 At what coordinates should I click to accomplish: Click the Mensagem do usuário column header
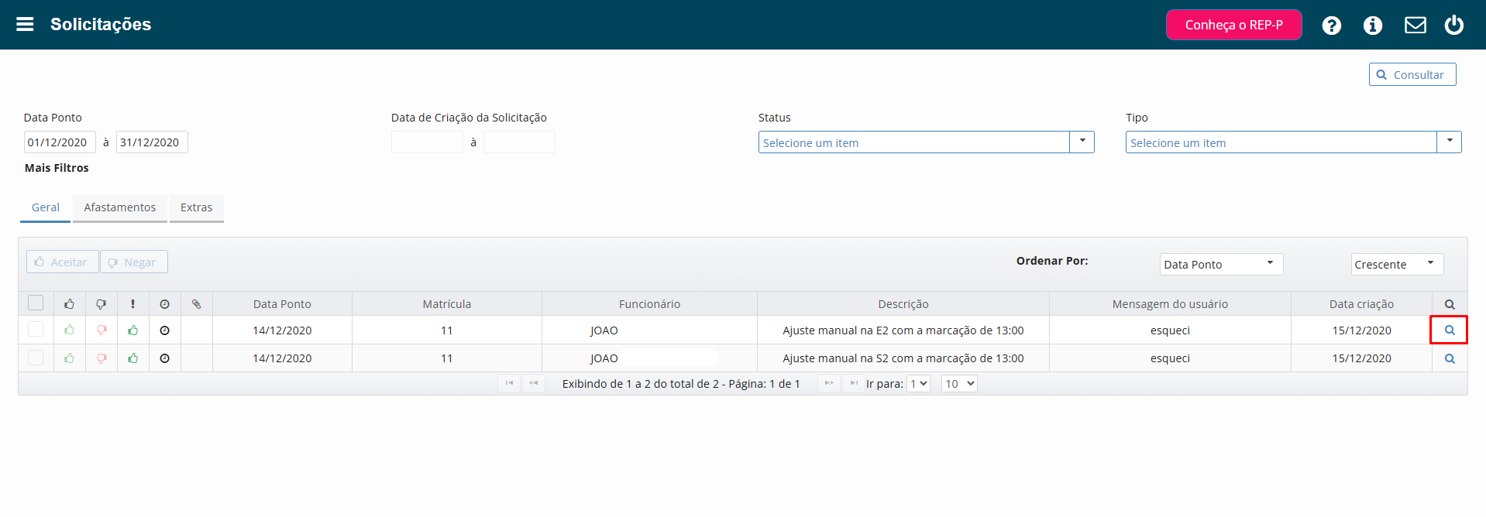(1170, 304)
